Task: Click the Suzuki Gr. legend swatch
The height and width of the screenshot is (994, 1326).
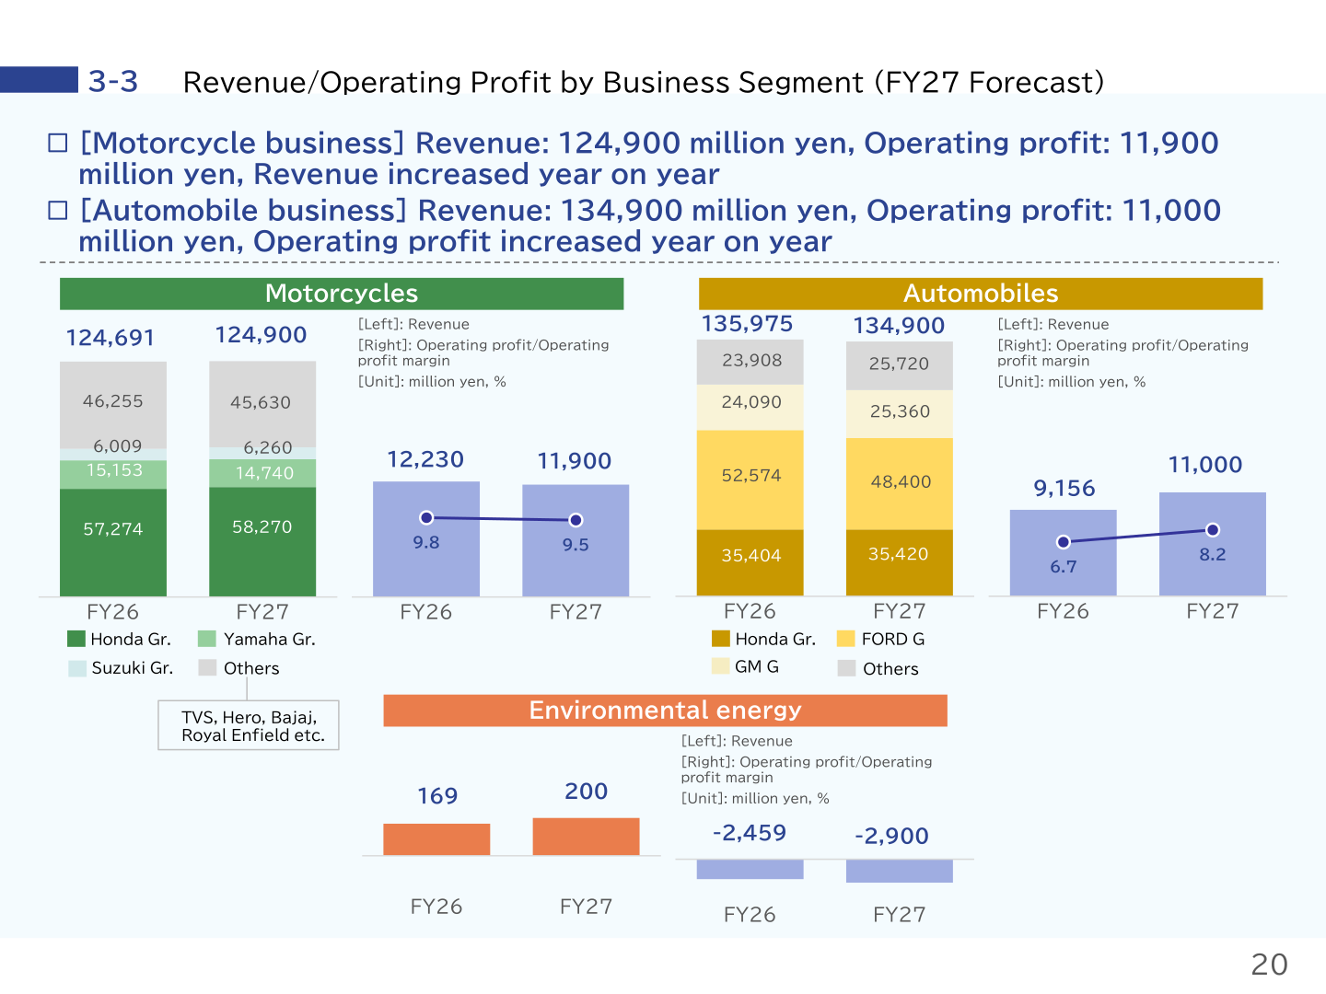Action: point(77,668)
